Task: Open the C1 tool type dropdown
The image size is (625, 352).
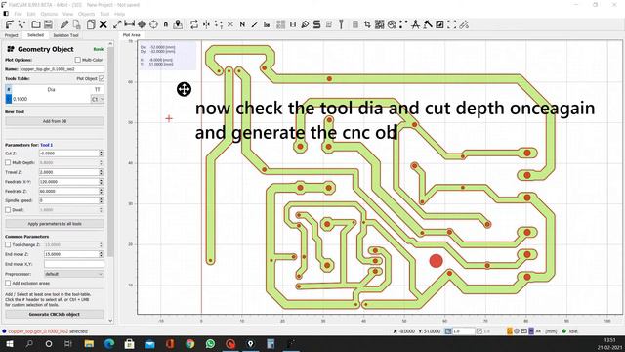Action: coord(98,99)
